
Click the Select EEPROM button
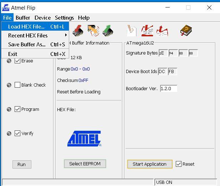[x=85, y=164]
